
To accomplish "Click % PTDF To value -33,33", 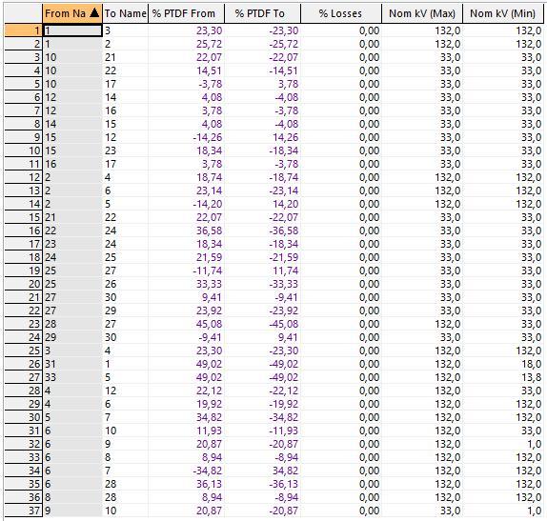I will click(x=284, y=284).
